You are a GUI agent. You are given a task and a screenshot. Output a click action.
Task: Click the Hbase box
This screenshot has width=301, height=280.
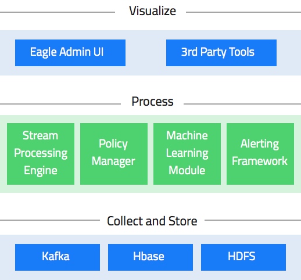pos(150,257)
